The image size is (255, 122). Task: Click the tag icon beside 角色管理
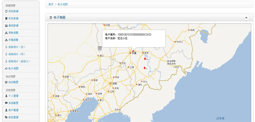[x=6, y=117]
